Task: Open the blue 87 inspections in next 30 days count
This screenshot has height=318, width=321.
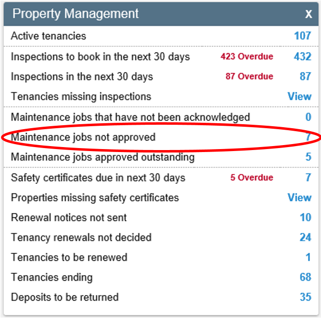Action: pyautogui.click(x=306, y=77)
